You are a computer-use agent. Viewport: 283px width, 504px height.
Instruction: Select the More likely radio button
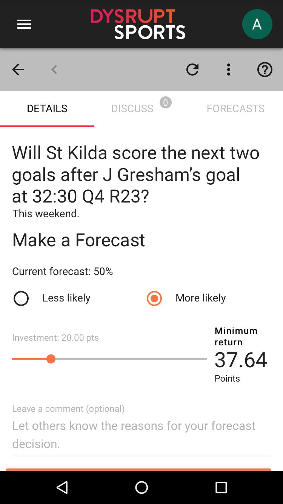[x=154, y=298]
